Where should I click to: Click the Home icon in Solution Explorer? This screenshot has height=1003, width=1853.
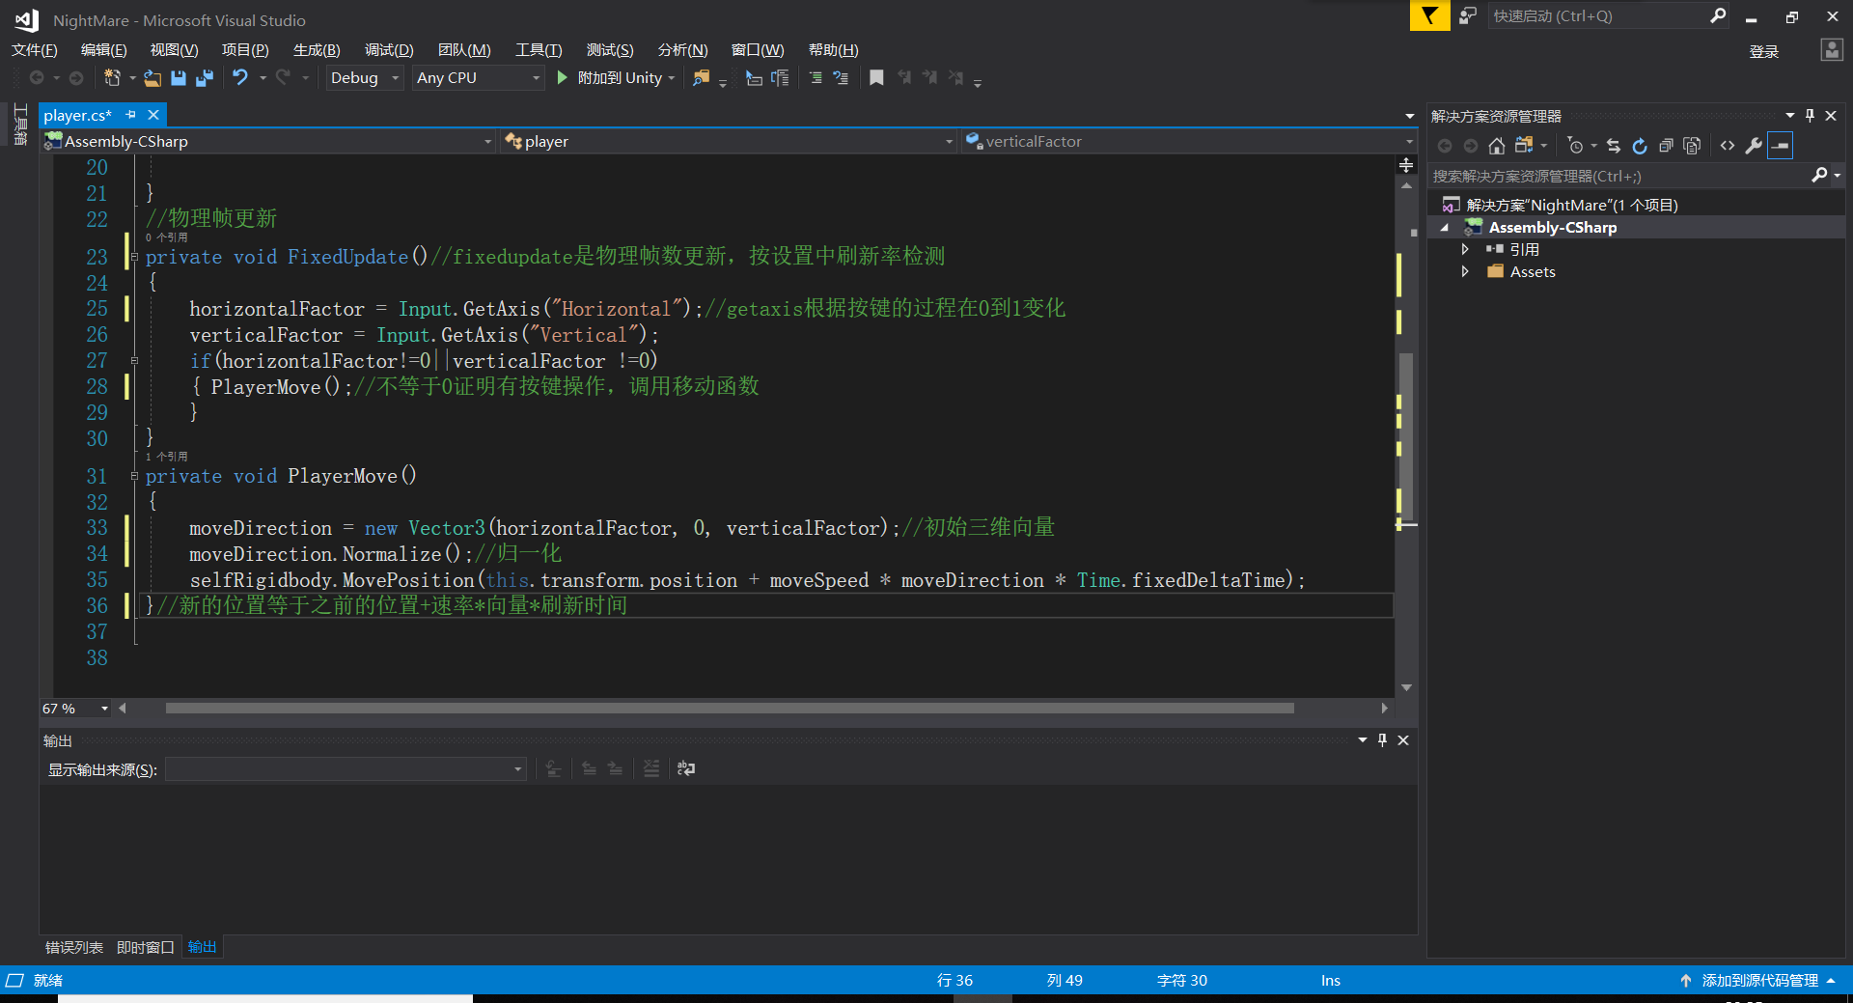tap(1497, 146)
